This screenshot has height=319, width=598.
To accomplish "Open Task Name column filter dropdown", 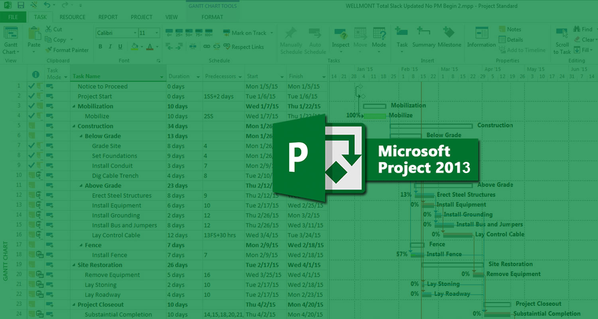I will (161, 77).
